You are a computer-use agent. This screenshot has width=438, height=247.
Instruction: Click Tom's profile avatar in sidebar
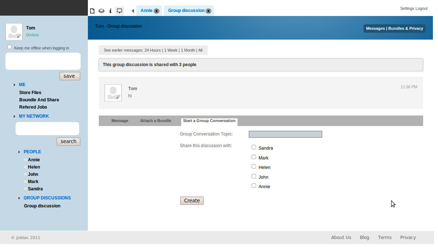(x=14, y=32)
